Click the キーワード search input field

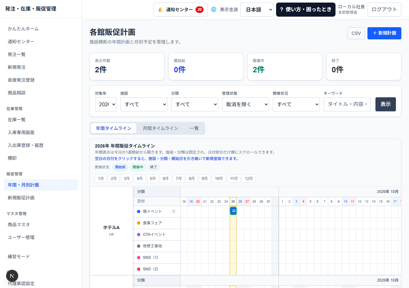(x=347, y=104)
